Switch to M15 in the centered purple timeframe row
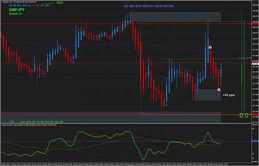 point(138,6)
